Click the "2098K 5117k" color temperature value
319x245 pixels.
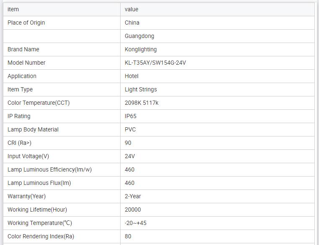pyautogui.click(x=141, y=103)
